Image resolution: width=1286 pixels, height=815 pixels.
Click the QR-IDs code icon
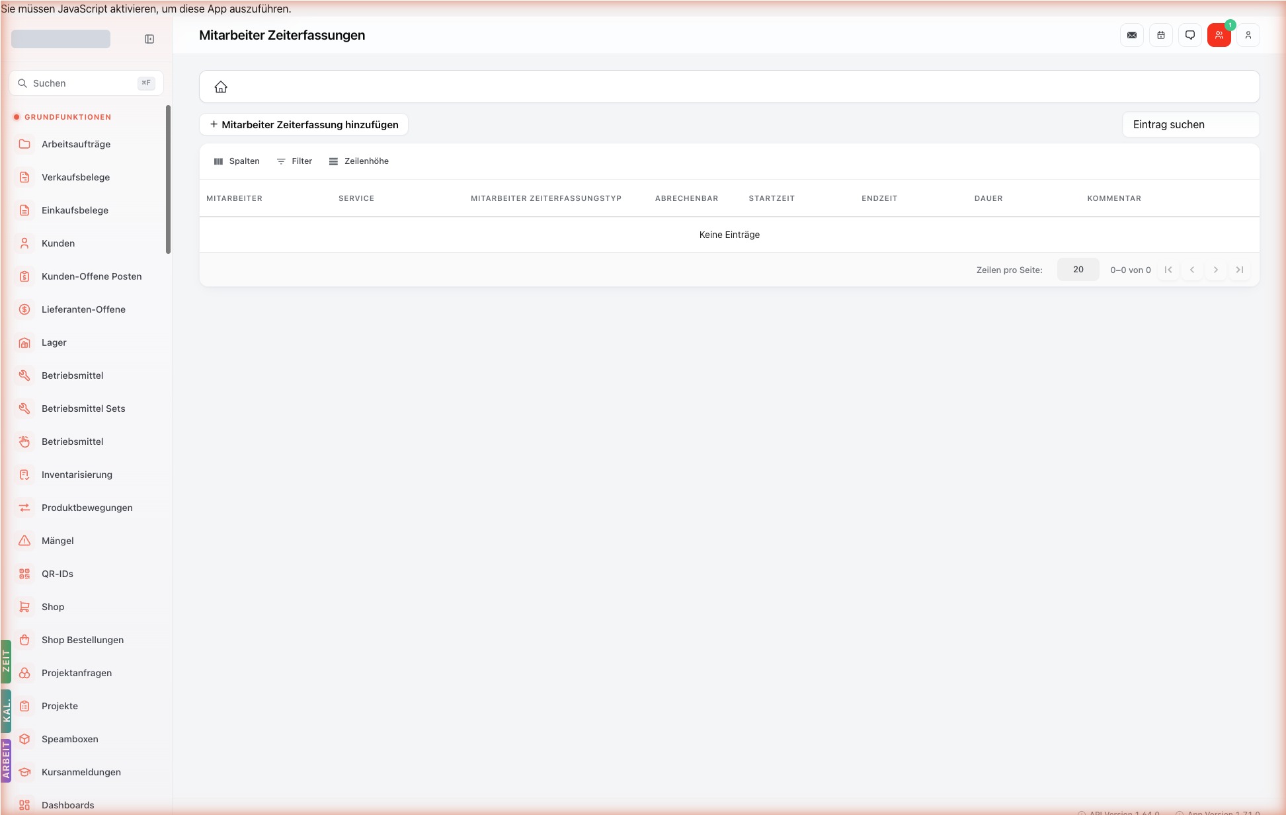click(24, 574)
